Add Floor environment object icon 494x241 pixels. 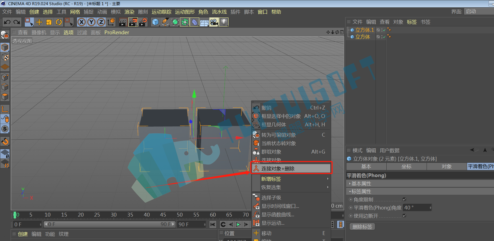pos(204,22)
